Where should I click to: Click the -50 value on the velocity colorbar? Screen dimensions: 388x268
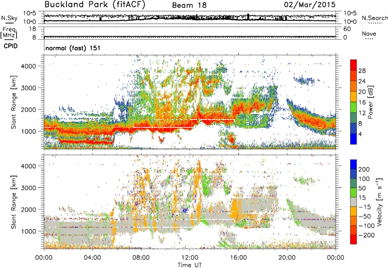click(365, 216)
